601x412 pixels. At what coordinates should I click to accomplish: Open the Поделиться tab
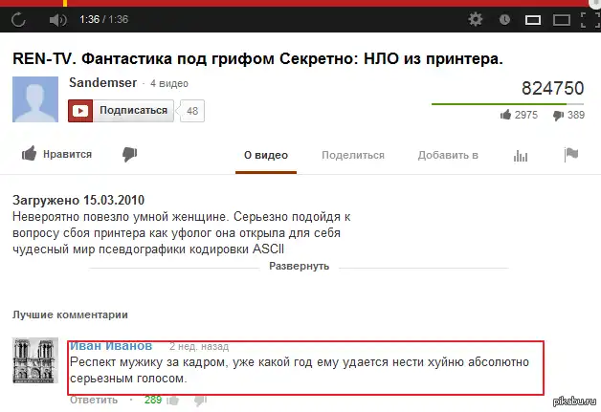(353, 155)
